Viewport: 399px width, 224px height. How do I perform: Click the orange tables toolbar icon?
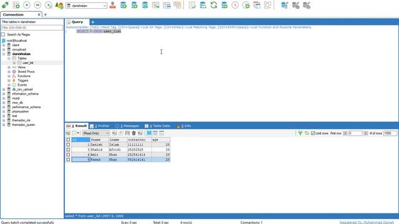point(177,5)
